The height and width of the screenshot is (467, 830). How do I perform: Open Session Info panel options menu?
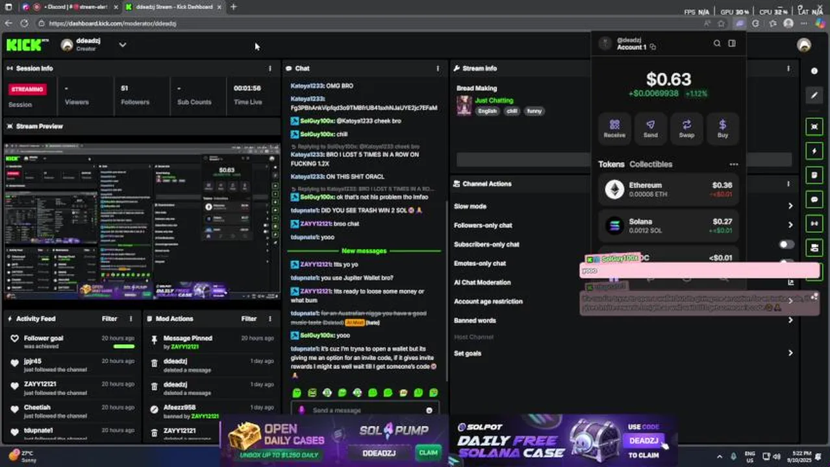tap(270, 68)
